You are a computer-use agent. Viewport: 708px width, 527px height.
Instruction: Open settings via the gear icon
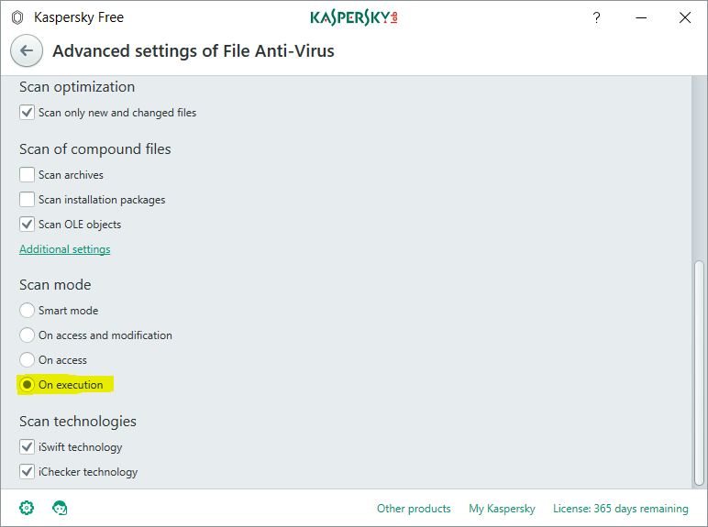pyautogui.click(x=27, y=508)
